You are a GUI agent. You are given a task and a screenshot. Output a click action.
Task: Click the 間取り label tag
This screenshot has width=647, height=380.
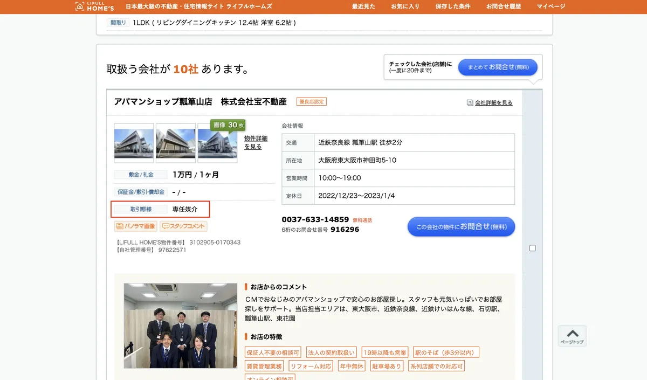click(118, 23)
